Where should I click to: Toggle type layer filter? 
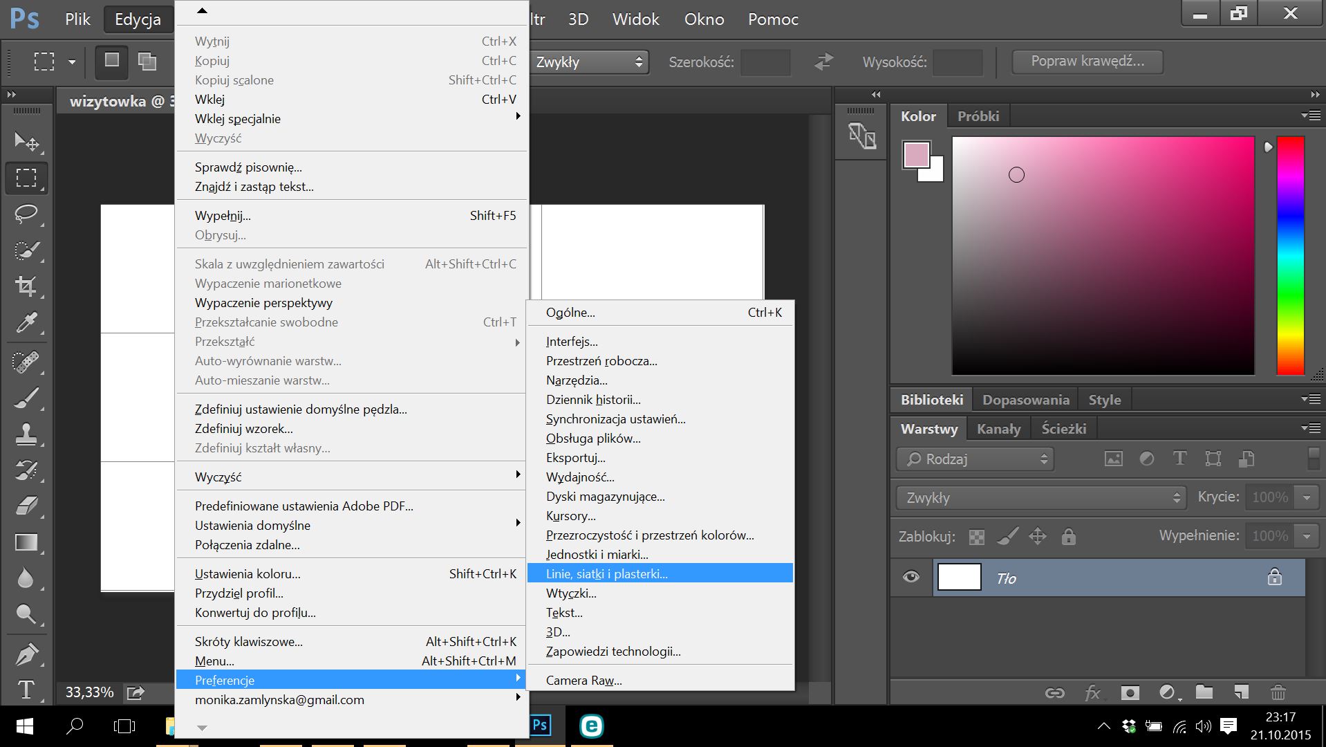click(1179, 458)
